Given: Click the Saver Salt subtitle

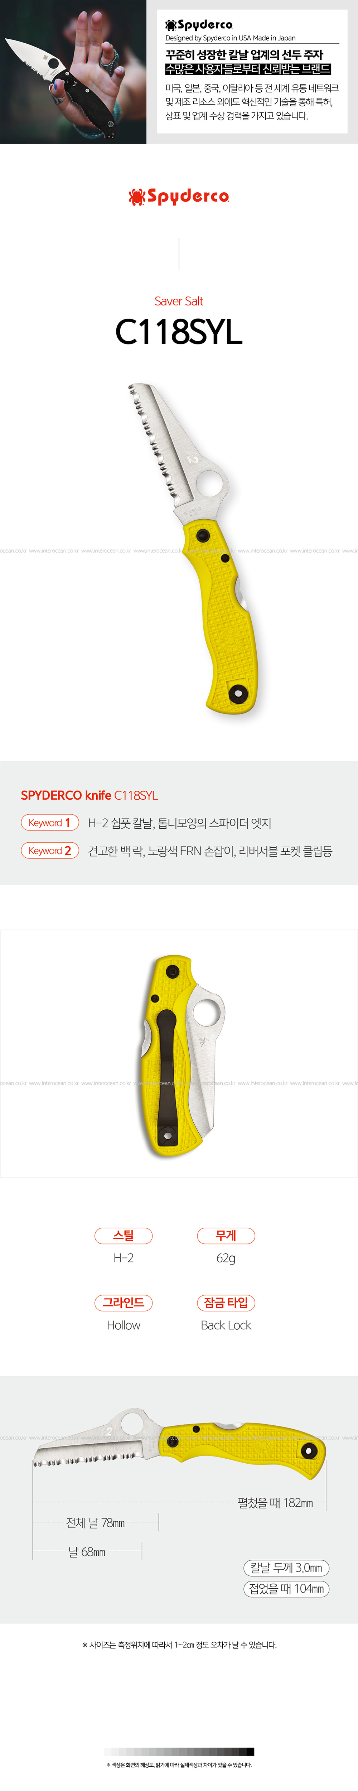Looking at the screenshot, I should point(179,301).
